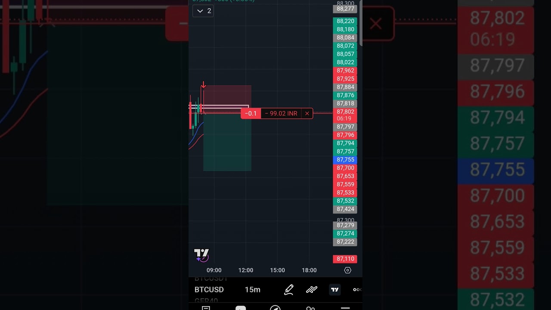The image size is (551, 310).
Task: Tap the 87,796 price label
Action: click(345, 135)
